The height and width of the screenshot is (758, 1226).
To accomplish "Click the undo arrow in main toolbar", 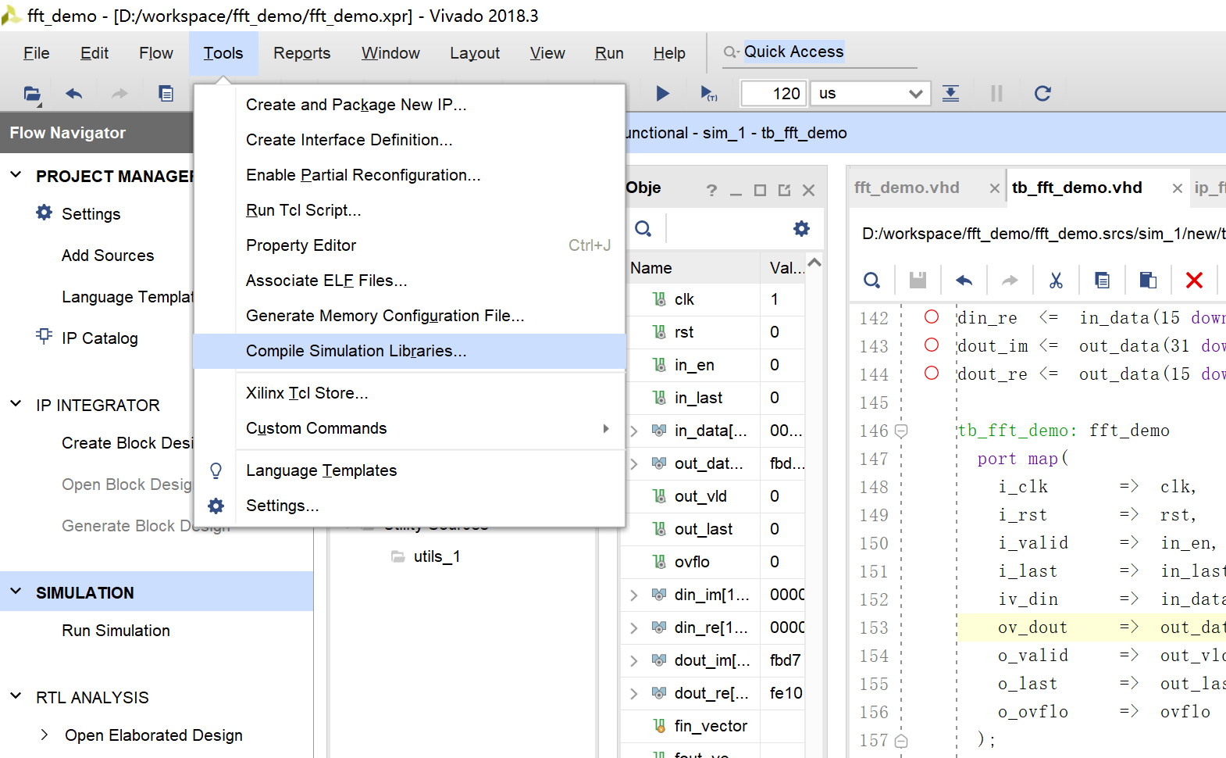I will pyautogui.click(x=74, y=94).
